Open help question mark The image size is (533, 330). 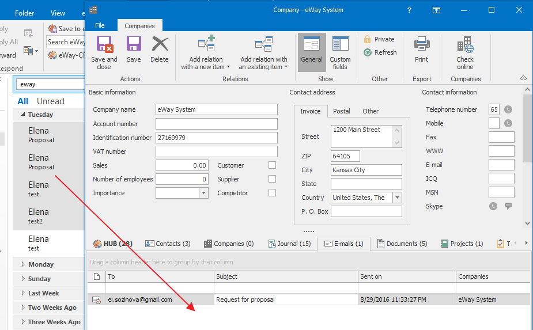click(409, 10)
